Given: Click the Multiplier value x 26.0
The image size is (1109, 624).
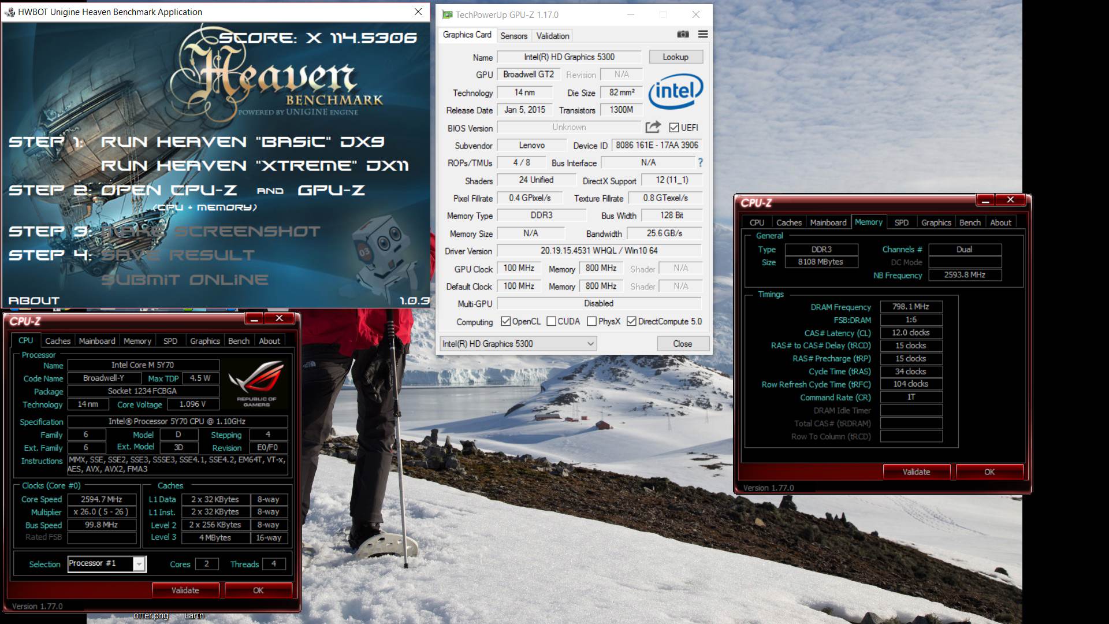Looking at the screenshot, I should tap(102, 512).
